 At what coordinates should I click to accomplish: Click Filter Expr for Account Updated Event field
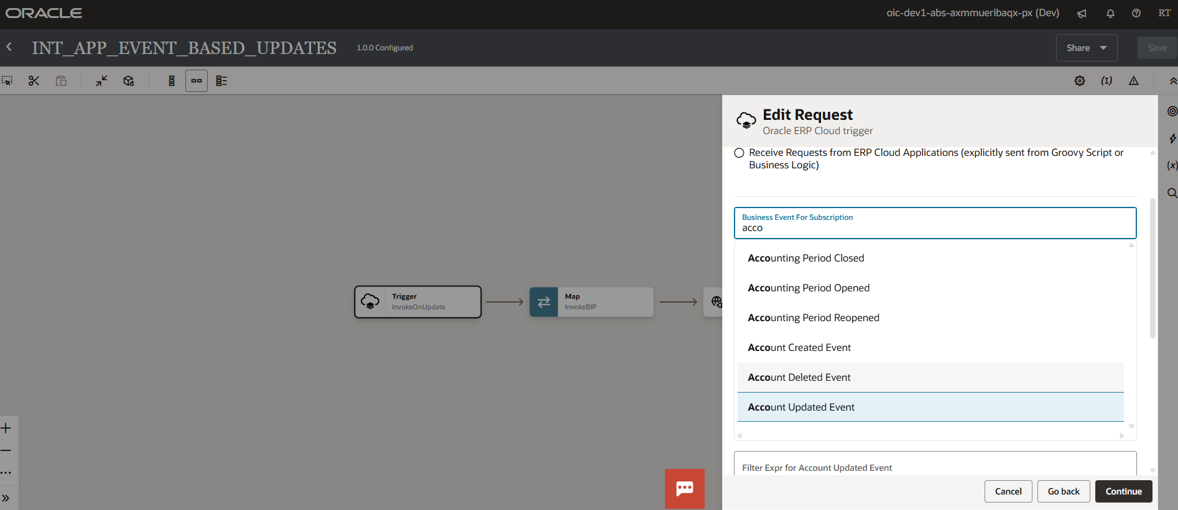[935, 465]
